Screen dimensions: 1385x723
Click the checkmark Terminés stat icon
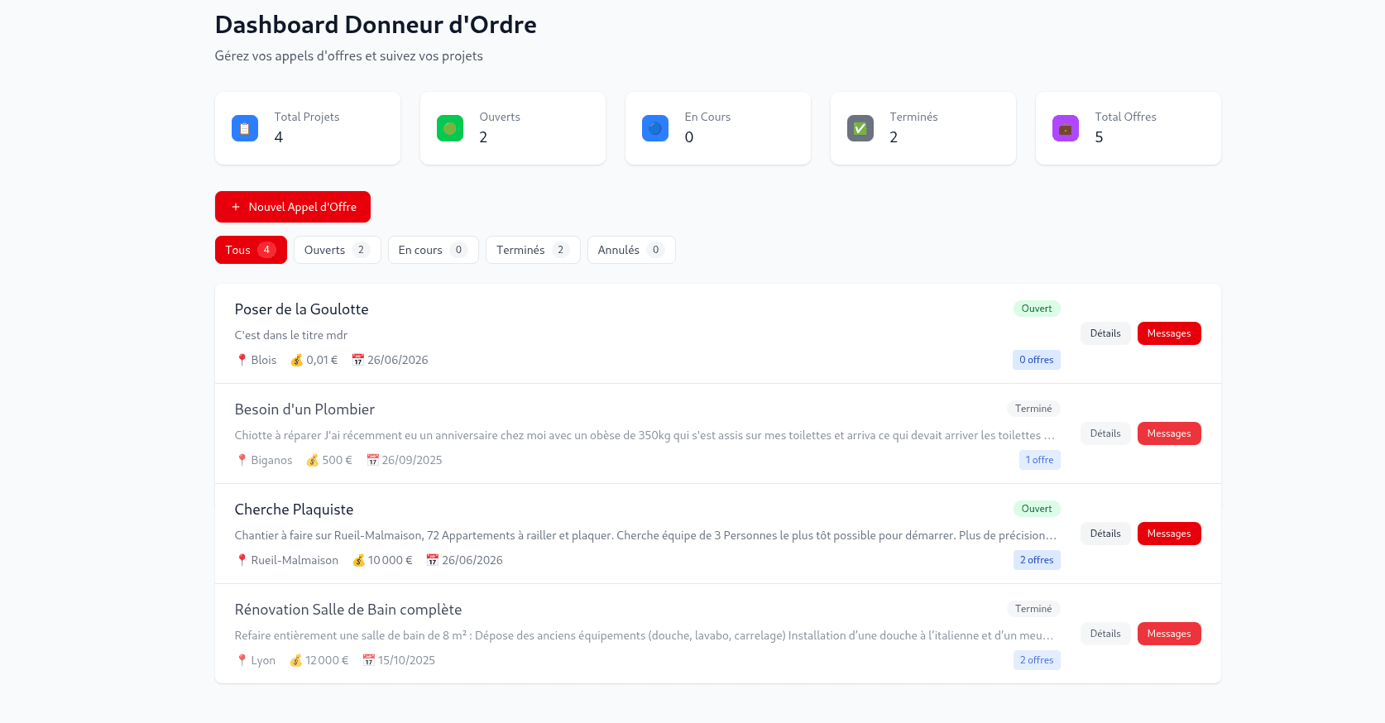pos(860,128)
